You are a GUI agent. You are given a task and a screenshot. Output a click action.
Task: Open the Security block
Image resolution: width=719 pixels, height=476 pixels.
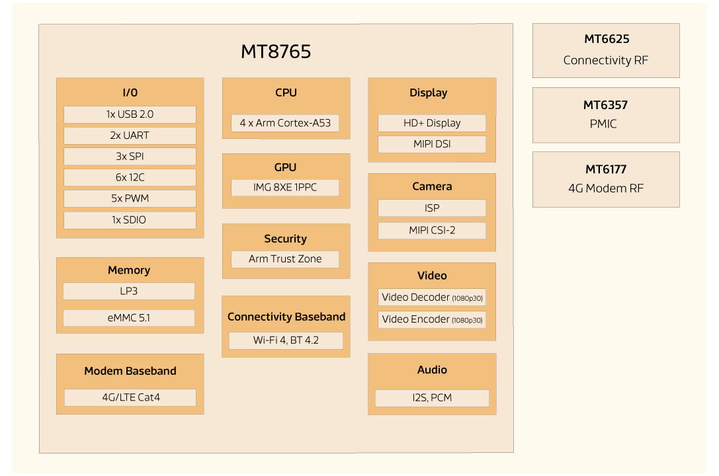click(x=285, y=239)
